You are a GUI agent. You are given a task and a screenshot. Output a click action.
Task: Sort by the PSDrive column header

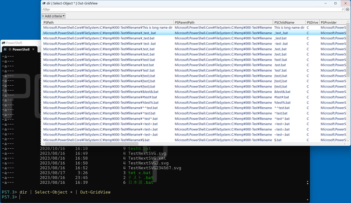[312, 22]
